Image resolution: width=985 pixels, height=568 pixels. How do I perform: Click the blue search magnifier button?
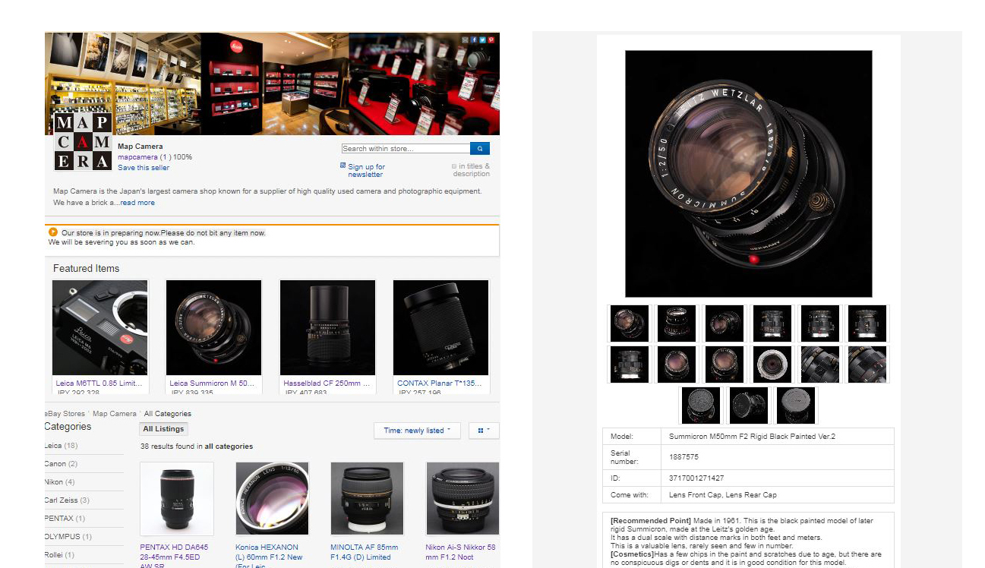pyautogui.click(x=480, y=149)
